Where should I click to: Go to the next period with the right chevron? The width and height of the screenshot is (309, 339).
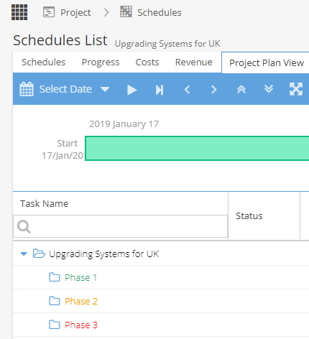(x=213, y=90)
